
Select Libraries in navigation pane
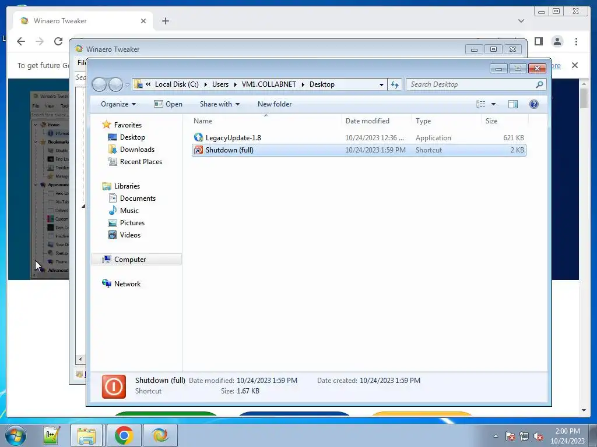(127, 186)
